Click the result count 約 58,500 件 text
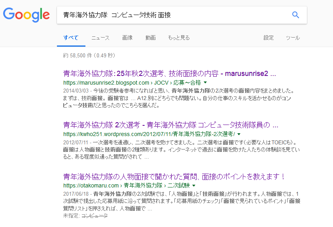333x227 pixels. pos(89,56)
